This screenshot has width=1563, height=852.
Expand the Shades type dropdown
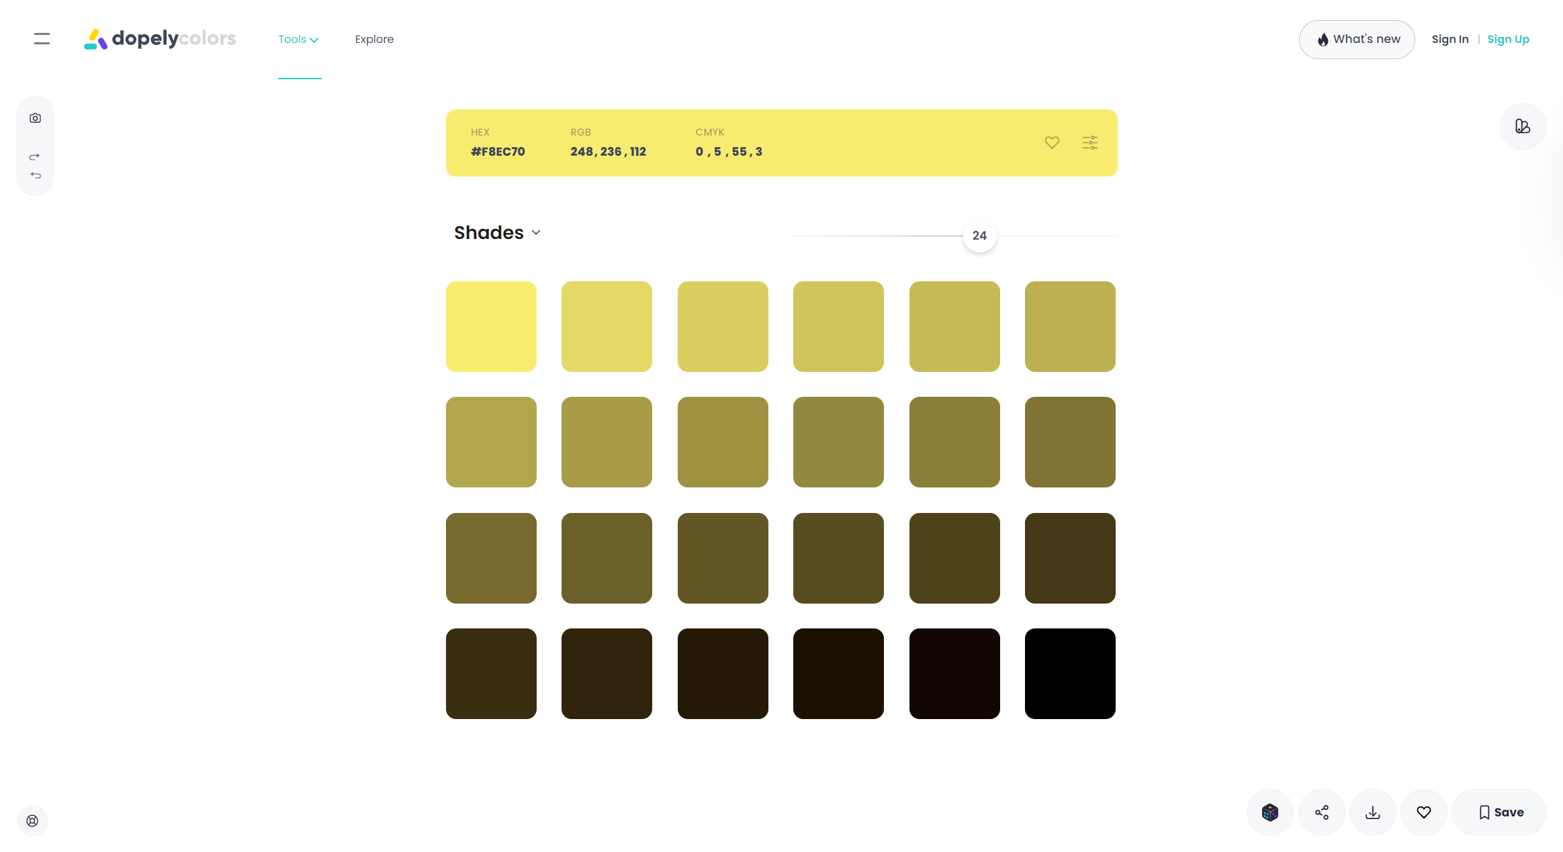pyautogui.click(x=497, y=232)
